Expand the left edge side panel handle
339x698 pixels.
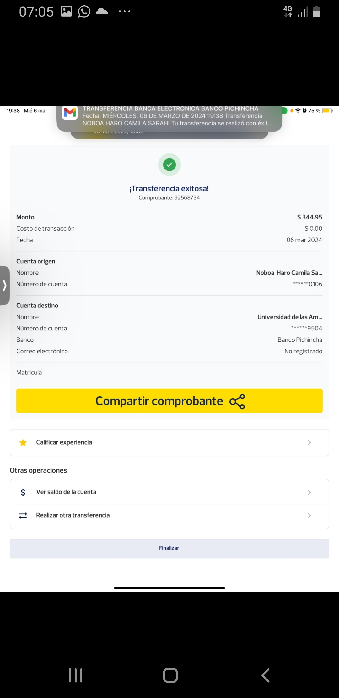5,285
